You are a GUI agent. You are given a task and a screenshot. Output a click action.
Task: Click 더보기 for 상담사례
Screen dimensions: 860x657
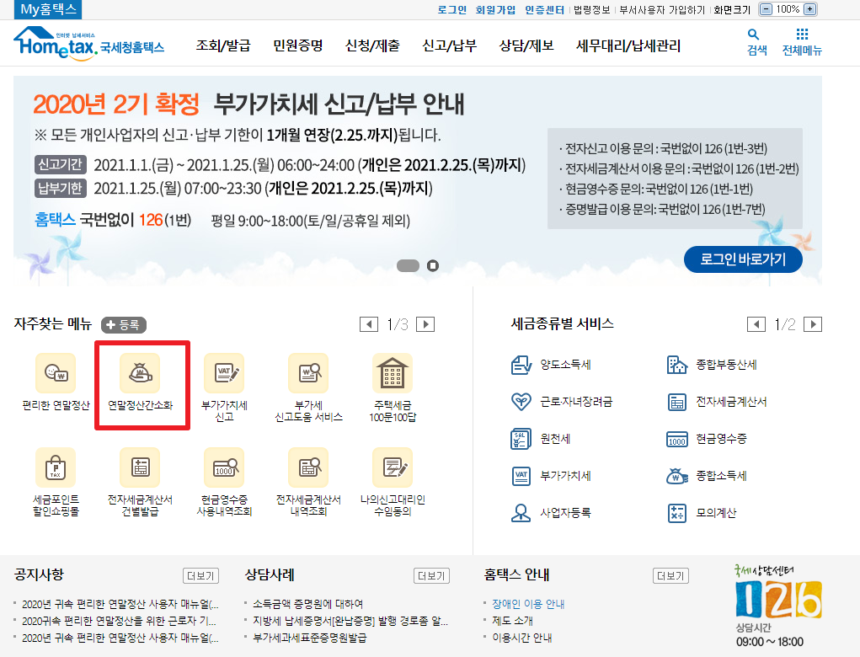pos(431,576)
